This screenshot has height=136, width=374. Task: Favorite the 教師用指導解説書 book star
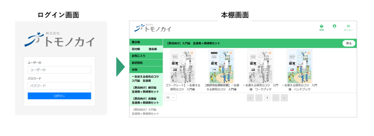(x=231, y=52)
